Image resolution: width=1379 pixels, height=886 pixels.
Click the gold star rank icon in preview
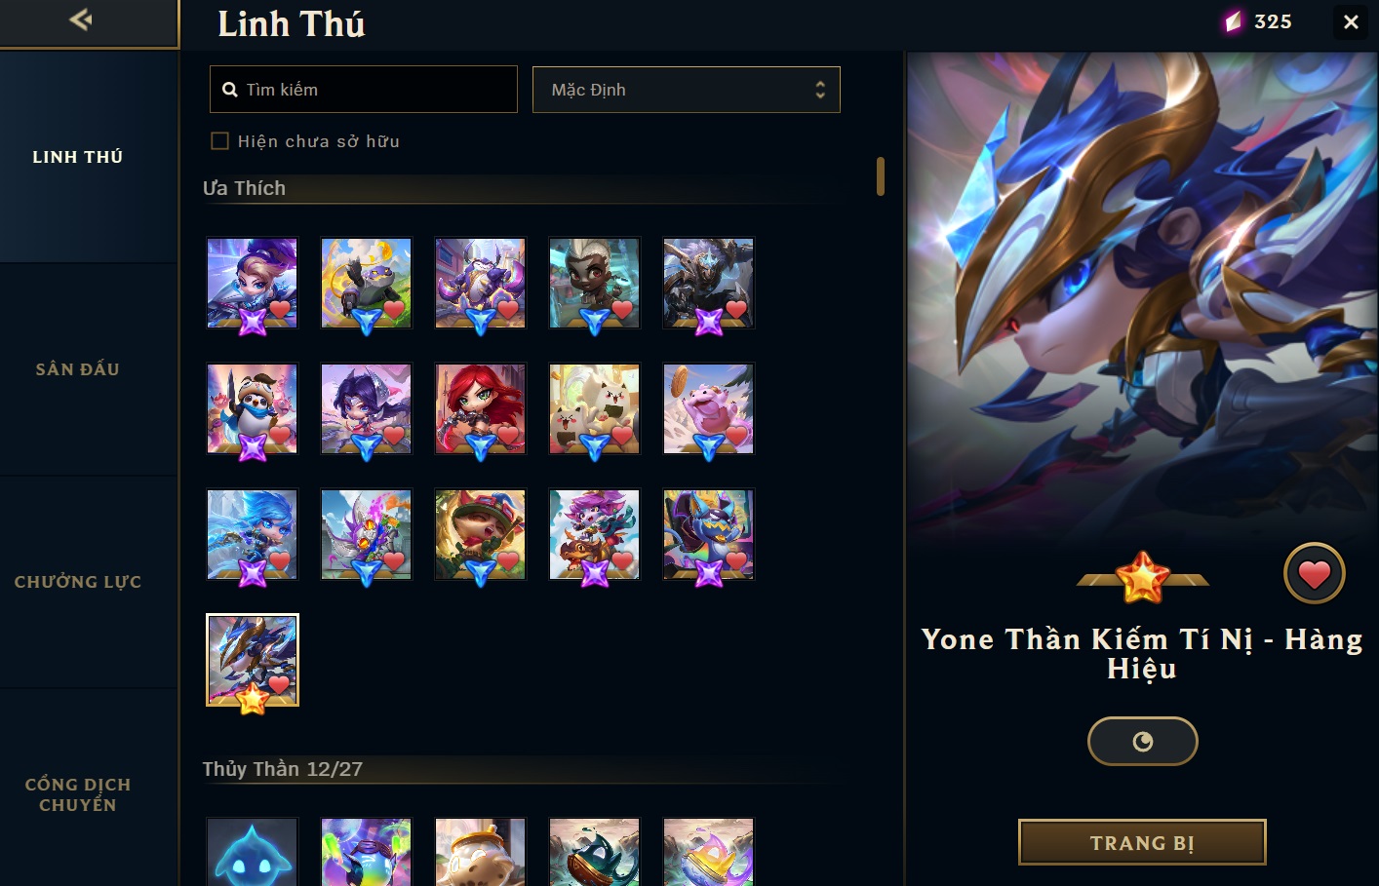click(1142, 577)
